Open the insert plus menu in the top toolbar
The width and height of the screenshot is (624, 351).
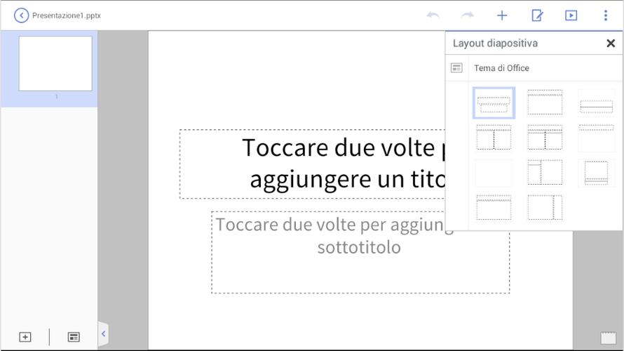click(x=502, y=15)
